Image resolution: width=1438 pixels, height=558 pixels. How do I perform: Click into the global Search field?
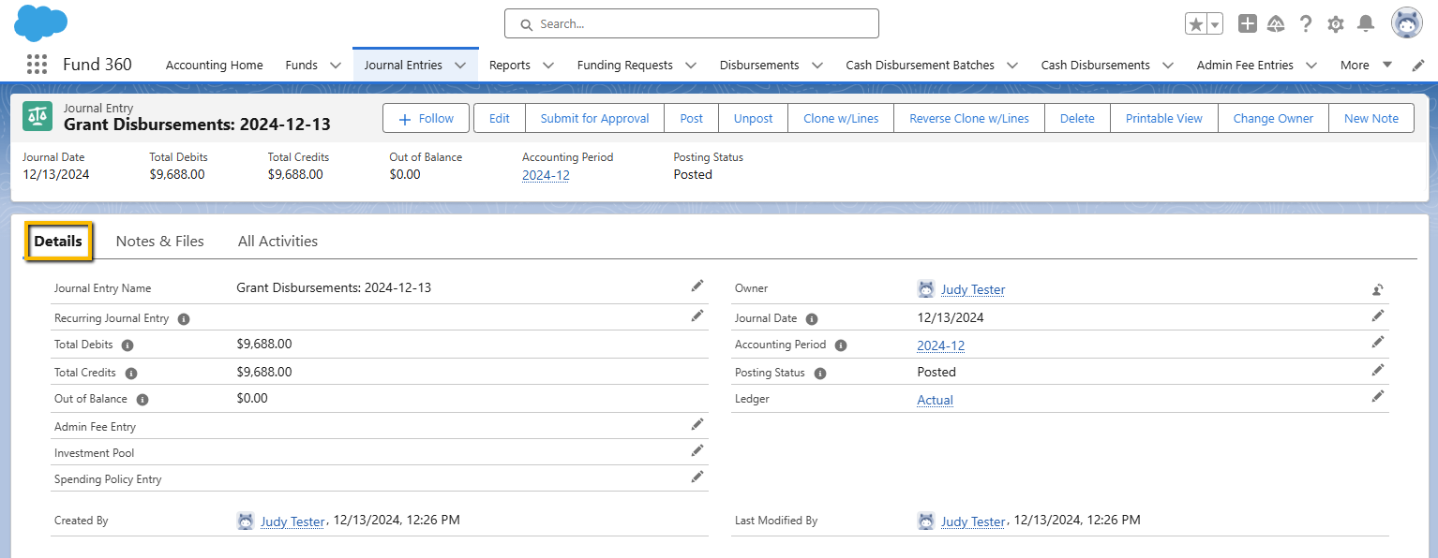692,23
